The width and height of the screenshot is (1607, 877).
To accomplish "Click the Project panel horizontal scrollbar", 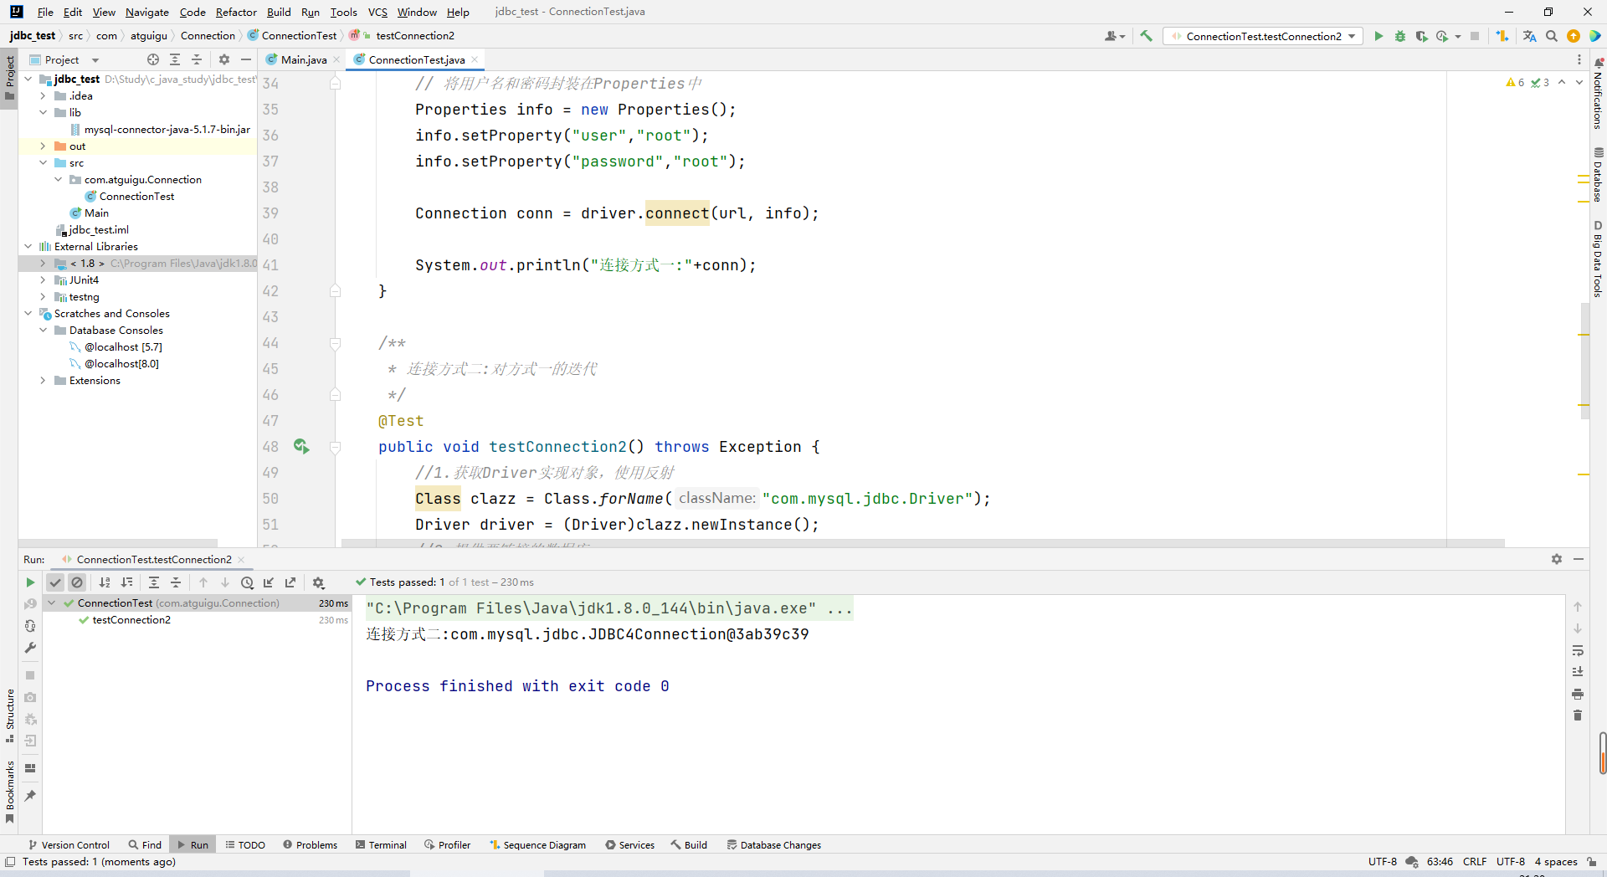I will pyautogui.click(x=118, y=543).
